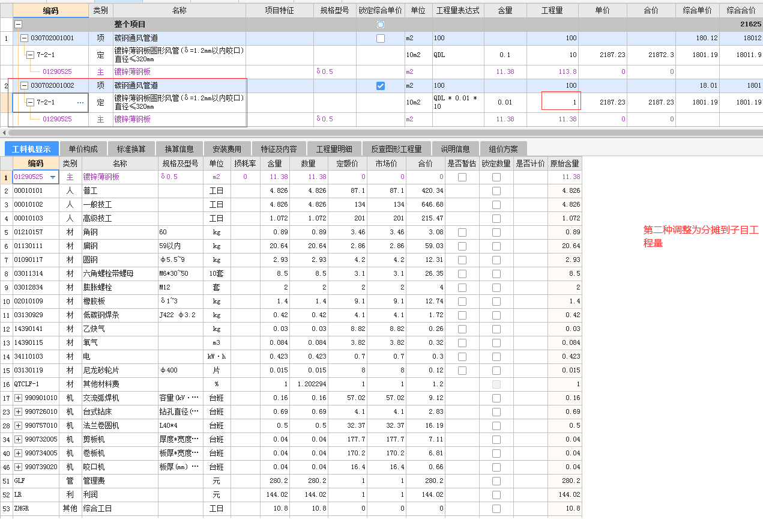The width and height of the screenshot is (763, 519).
Task: Expand machine row 990726010 台式钻床
Action: click(x=18, y=412)
